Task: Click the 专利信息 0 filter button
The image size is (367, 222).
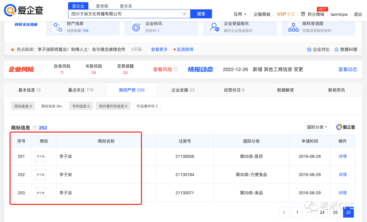Action: click(x=81, y=106)
